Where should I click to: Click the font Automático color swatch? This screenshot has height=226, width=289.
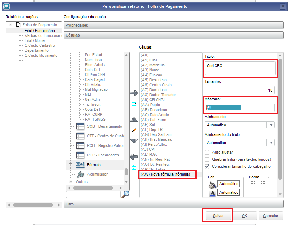(229, 192)
